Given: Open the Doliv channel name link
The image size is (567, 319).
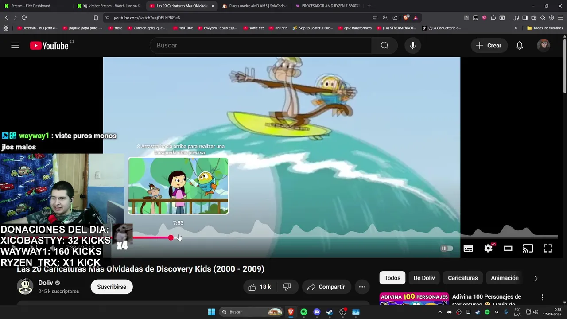Looking at the screenshot, I should tap(46, 283).
